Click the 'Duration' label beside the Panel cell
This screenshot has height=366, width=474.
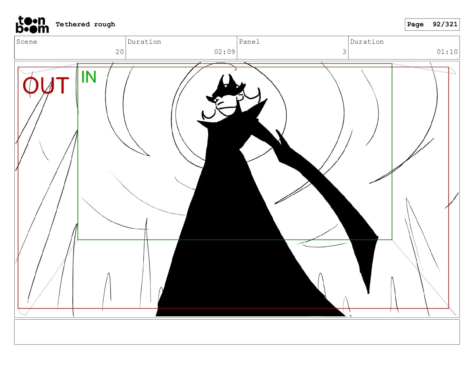pos(367,42)
